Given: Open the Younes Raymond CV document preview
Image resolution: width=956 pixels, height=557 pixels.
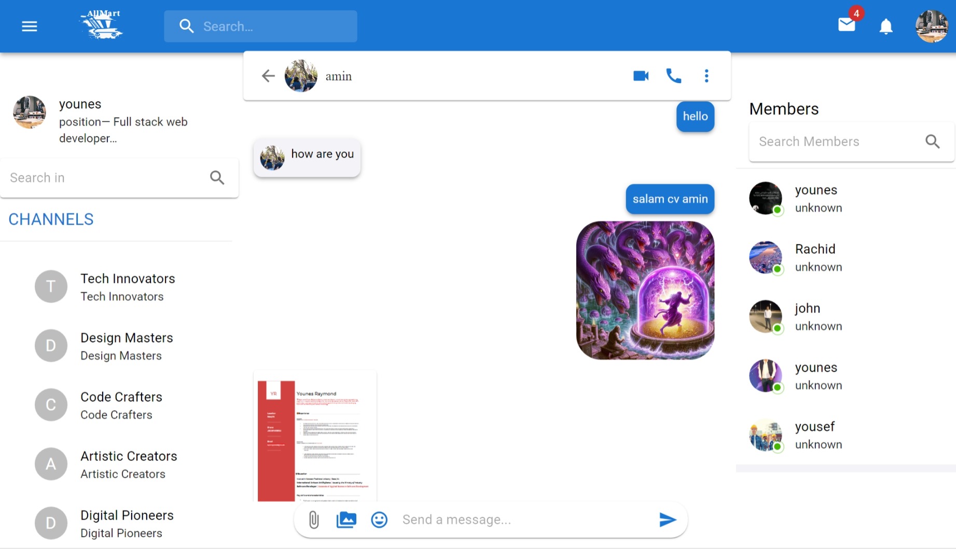Looking at the screenshot, I should 315,436.
